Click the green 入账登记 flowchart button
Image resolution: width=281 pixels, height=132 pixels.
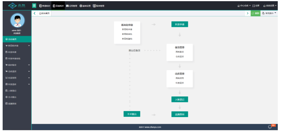click(180, 99)
